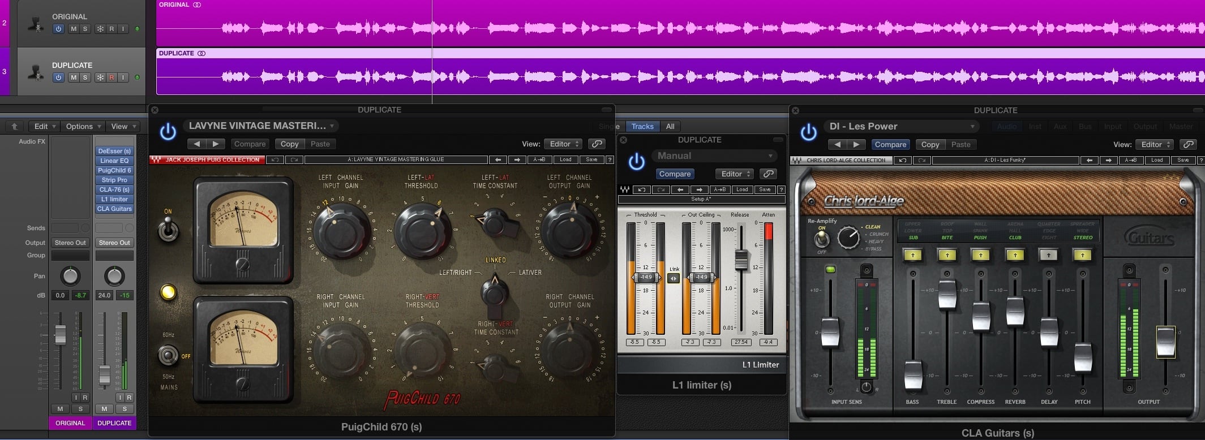Open View Editor dropdown in PuigChild window
Screen dimensions: 1205x440
point(563,144)
